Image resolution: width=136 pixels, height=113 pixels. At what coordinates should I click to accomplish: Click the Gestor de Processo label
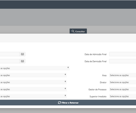point(97,89)
